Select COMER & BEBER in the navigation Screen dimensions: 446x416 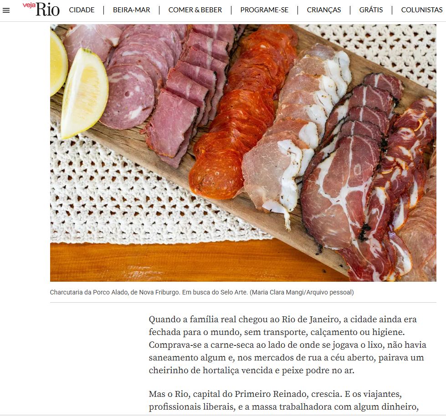[x=195, y=10]
